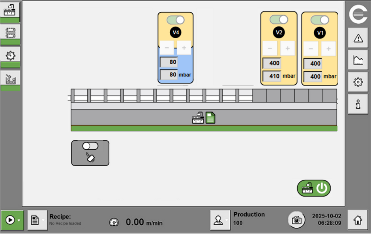This screenshot has height=234, width=371.
Task: Take a screenshot with camera icon
Action: pos(296,220)
